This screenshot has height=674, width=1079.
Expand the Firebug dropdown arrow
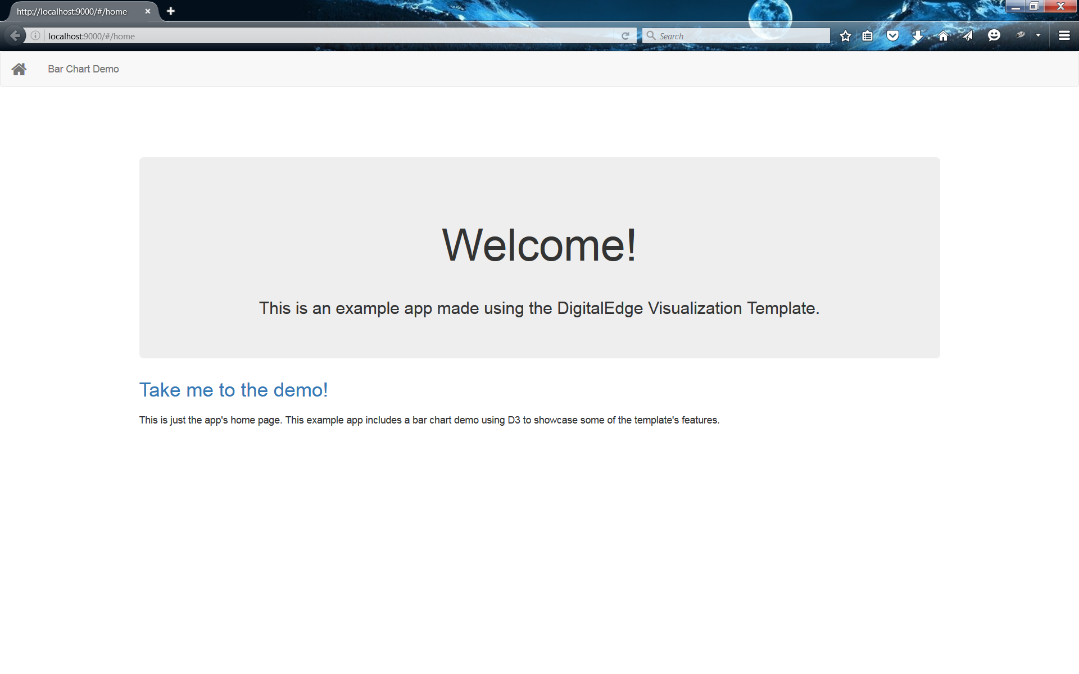click(x=1038, y=35)
